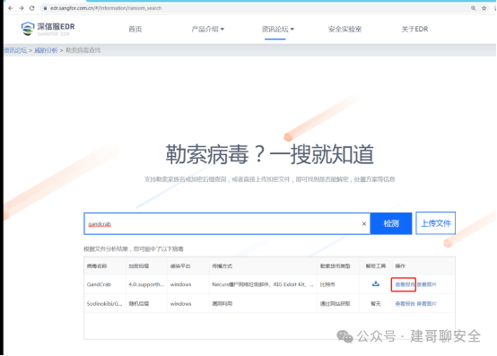497x356 pixels.
Task: Open 查看图片 link for Sodinokibi row
Action: click(427, 304)
